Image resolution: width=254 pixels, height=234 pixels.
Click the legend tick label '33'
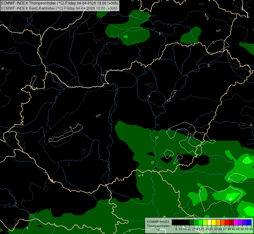[216, 229]
